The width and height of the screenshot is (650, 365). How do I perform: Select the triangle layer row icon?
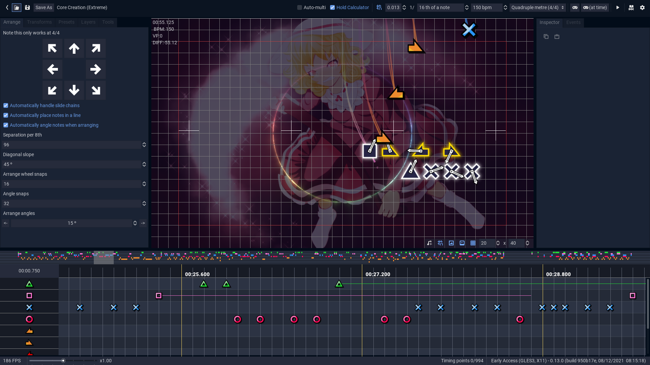point(29,284)
